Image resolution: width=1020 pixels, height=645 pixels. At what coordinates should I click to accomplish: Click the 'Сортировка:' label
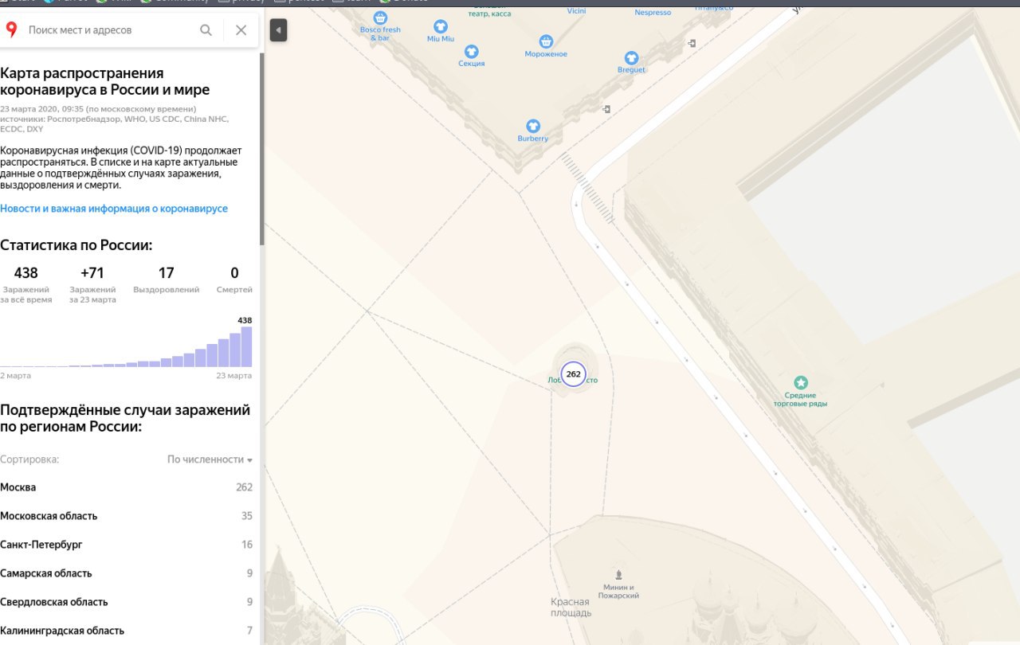(x=29, y=459)
